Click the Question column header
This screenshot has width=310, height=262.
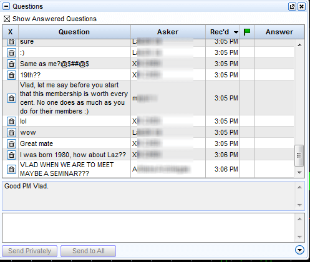tap(74, 32)
